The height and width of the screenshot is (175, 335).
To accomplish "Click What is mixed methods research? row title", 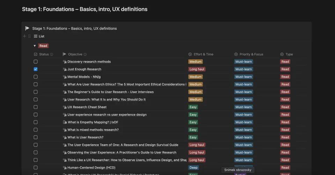I will [93, 130].
